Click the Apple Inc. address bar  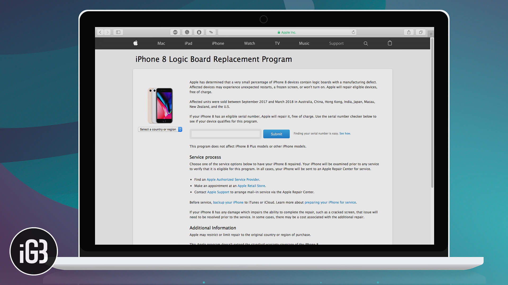tap(287, 32)
